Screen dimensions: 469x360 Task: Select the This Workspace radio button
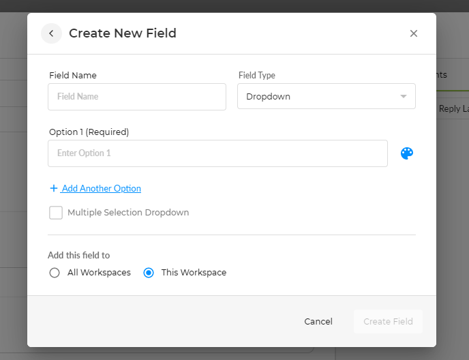(149, 273)
